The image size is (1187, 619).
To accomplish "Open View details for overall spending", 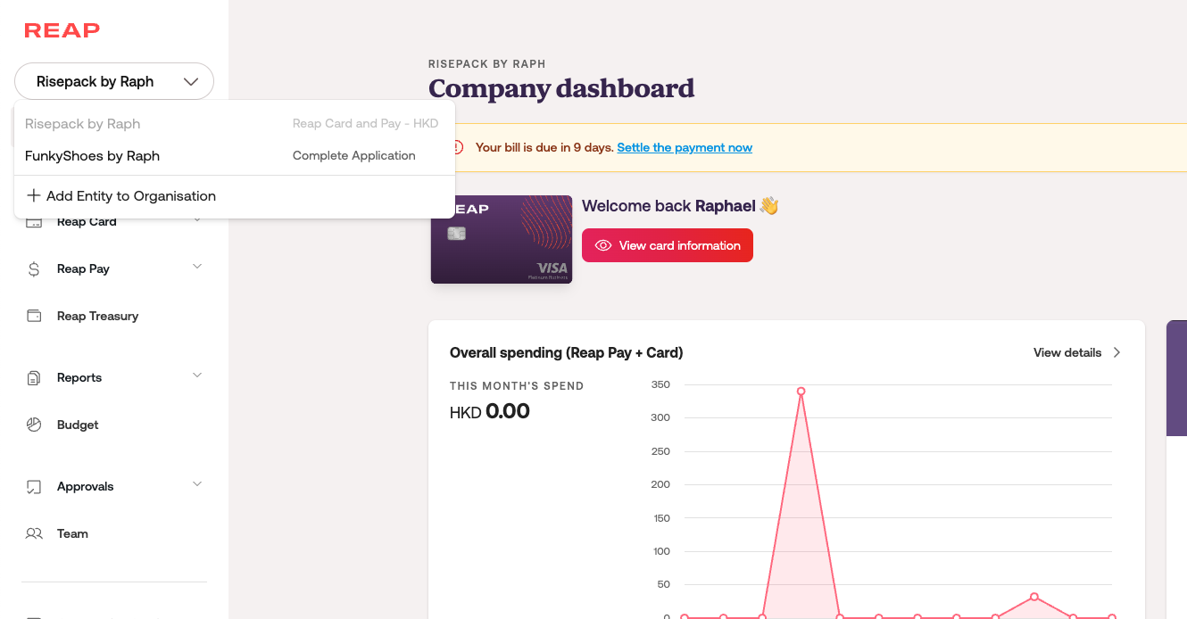I will [x=1076, y=352].
